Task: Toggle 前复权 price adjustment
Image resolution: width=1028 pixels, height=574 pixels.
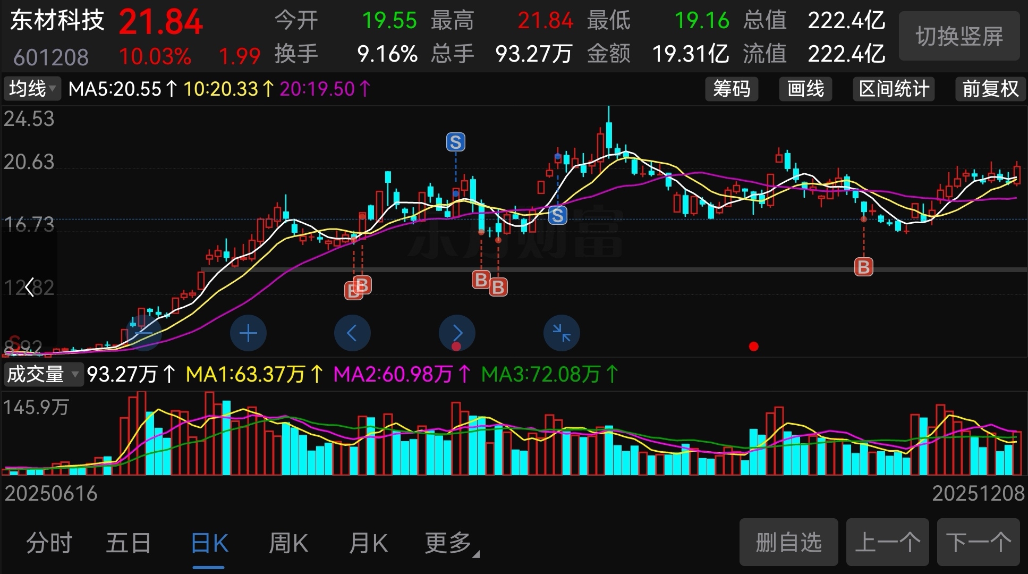Action: pyautogui.click(x=990, y=89)
